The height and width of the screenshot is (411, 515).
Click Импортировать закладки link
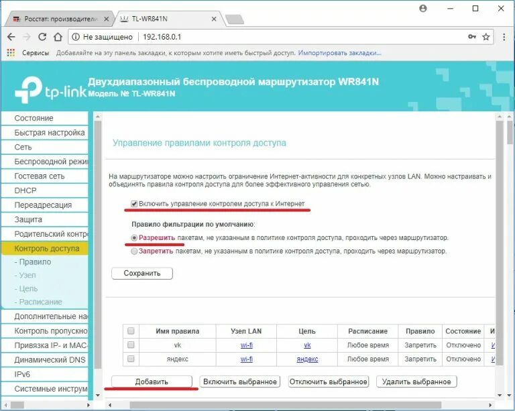(x=339, y=53)
